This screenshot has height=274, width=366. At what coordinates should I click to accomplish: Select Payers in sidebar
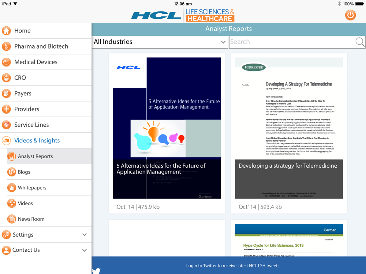46,94
